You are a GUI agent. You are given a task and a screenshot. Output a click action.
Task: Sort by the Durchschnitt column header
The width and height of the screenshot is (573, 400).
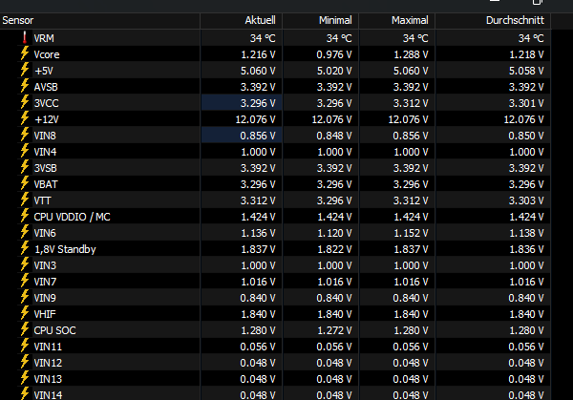[493, 20]
